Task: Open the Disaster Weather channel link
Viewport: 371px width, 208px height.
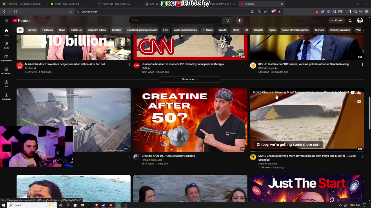Action: 268,164
